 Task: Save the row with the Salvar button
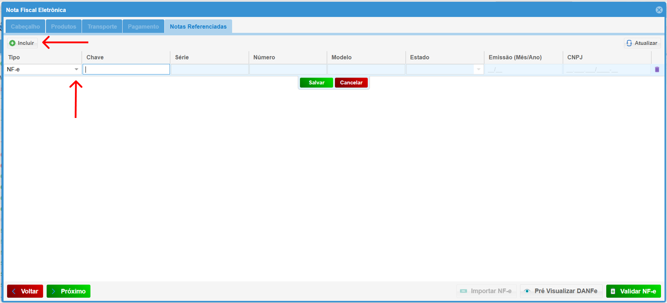click(x=316, y=83)
